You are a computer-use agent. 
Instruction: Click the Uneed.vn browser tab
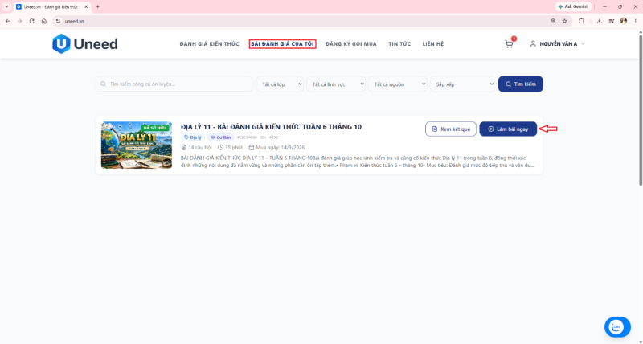(x=51, y=7)
